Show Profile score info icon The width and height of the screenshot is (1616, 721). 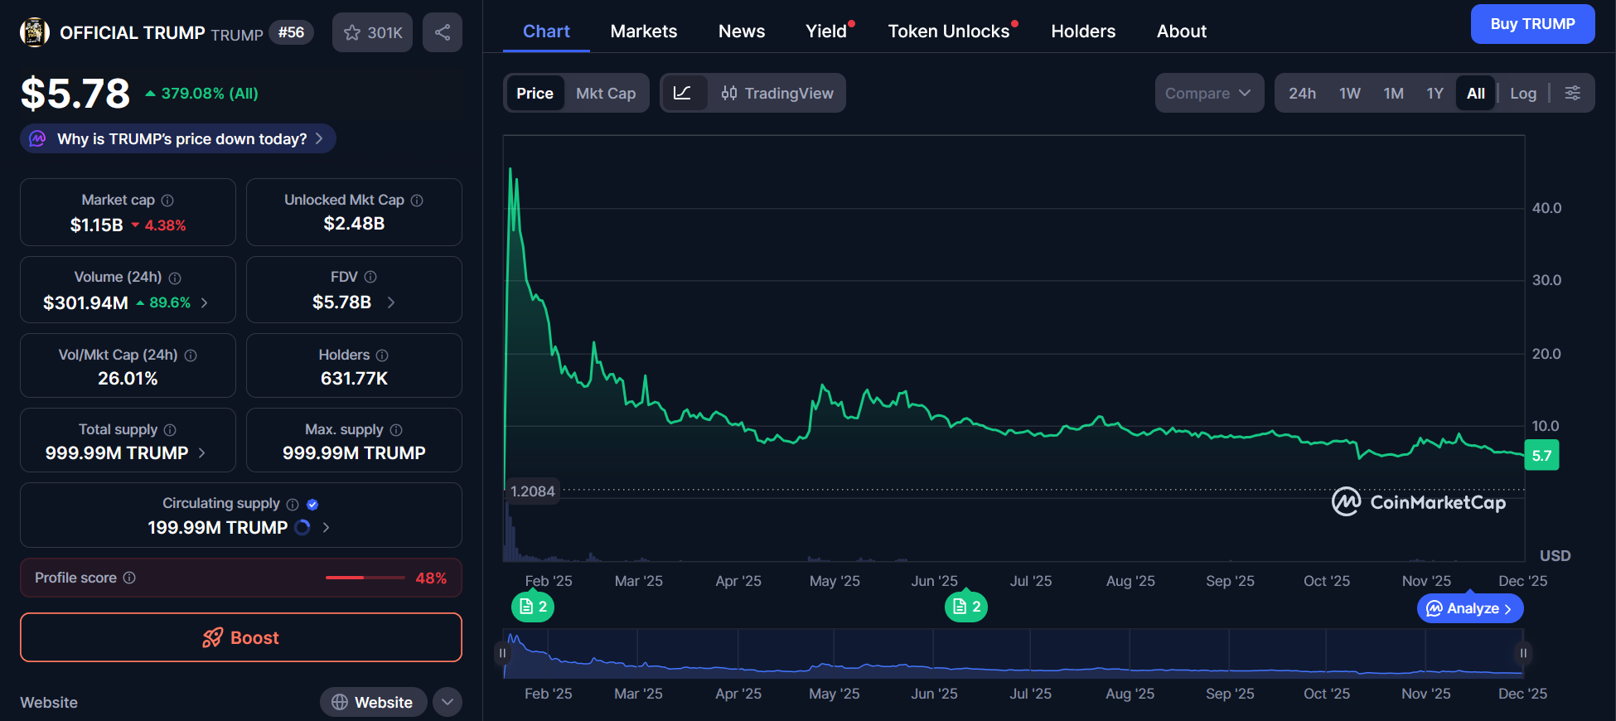pyautogui.click(x=129, y=578)
